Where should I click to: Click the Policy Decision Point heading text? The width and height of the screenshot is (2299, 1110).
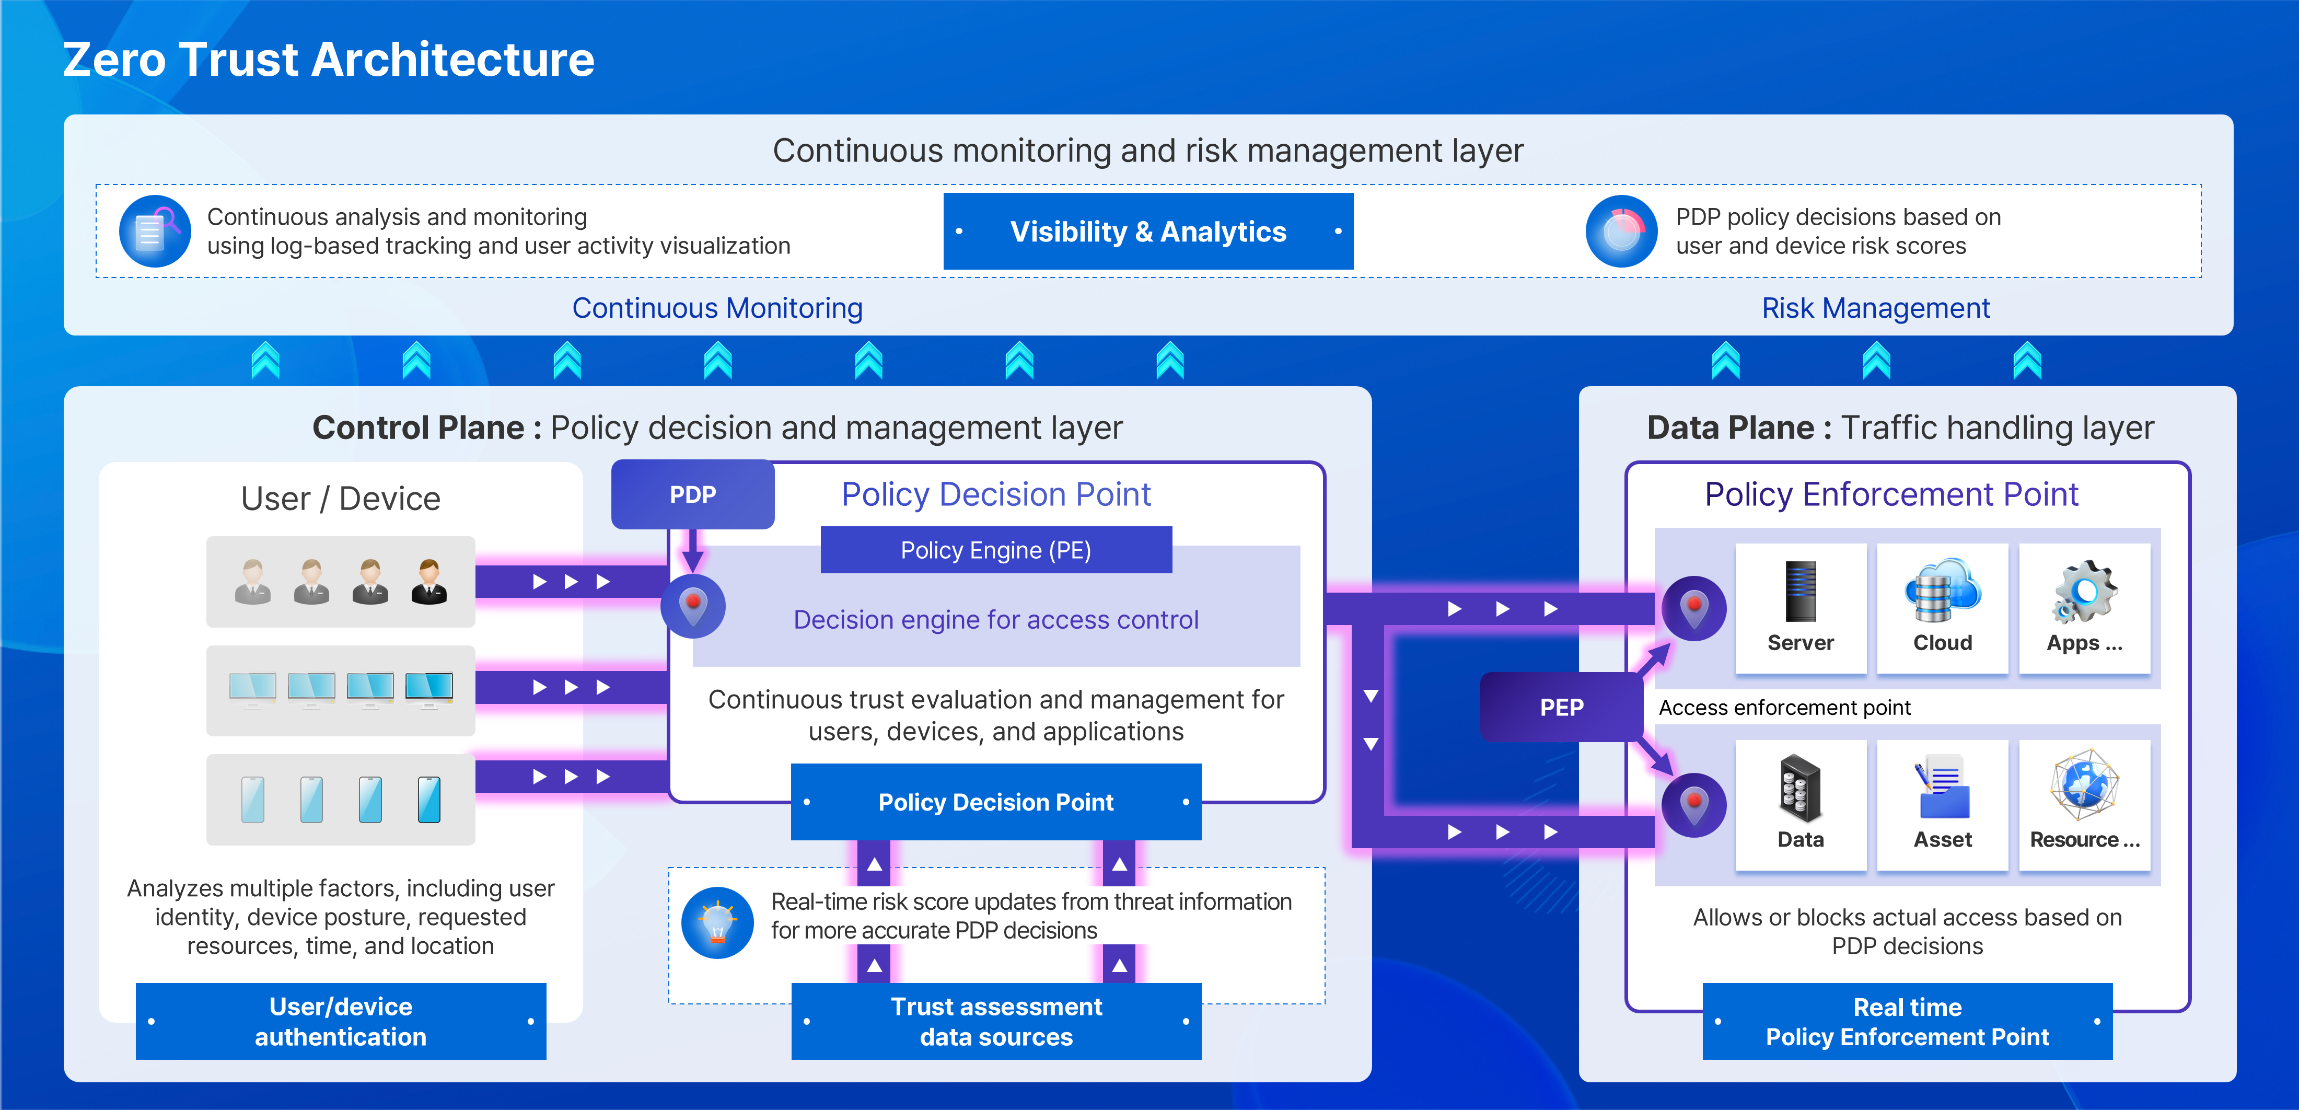pos(996,494)
